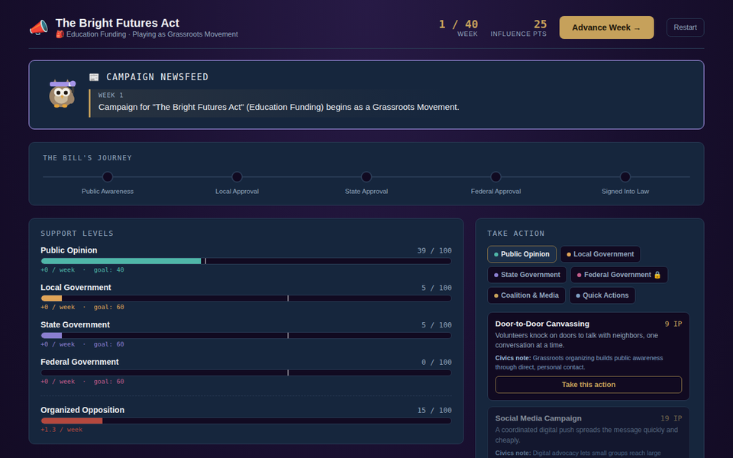
Task: Open the Coalition & Media tab
Action: 526,295
